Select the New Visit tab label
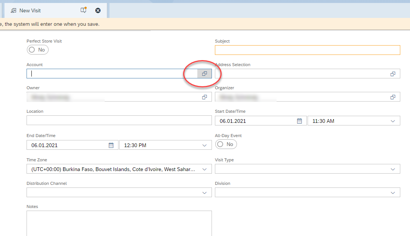410x236 pixels. pyautogui.click(x=30, y=10)
